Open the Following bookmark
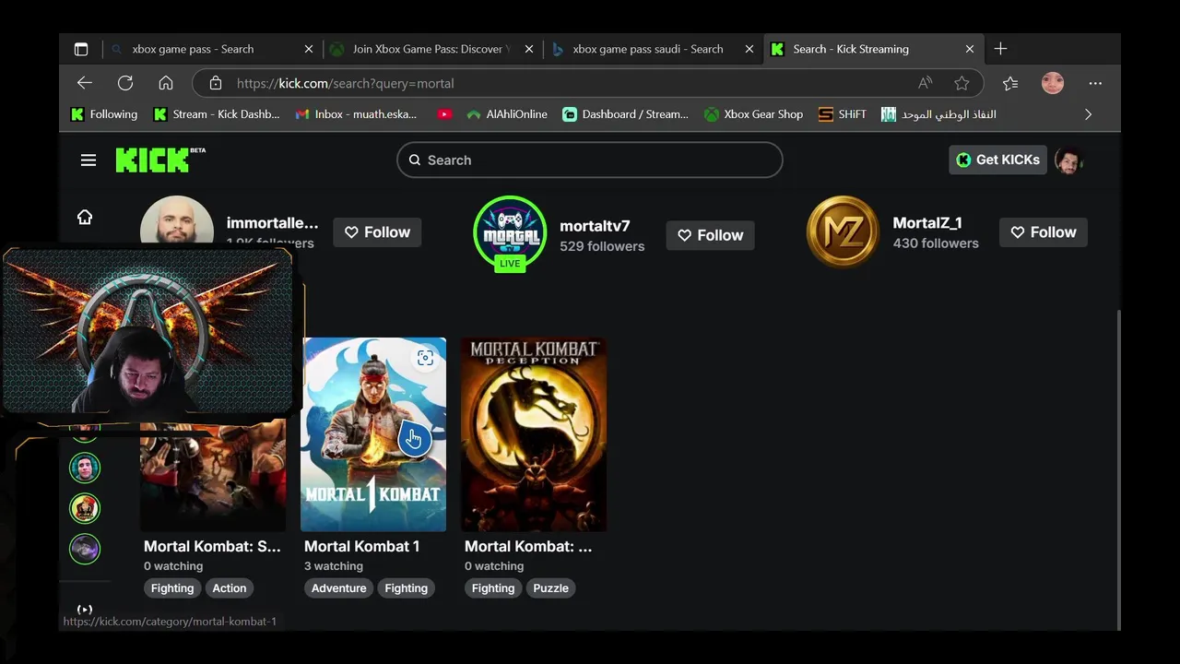 pyautogui.click(x=104, y=114)
